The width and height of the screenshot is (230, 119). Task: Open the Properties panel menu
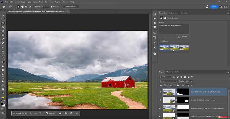(x=228, y=13)
